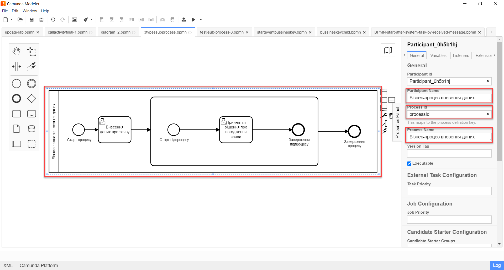Expand the color picker dropdown arrow
Image resolution: width=504 pixels, height=270 pixels.
(x=92, y=20)
